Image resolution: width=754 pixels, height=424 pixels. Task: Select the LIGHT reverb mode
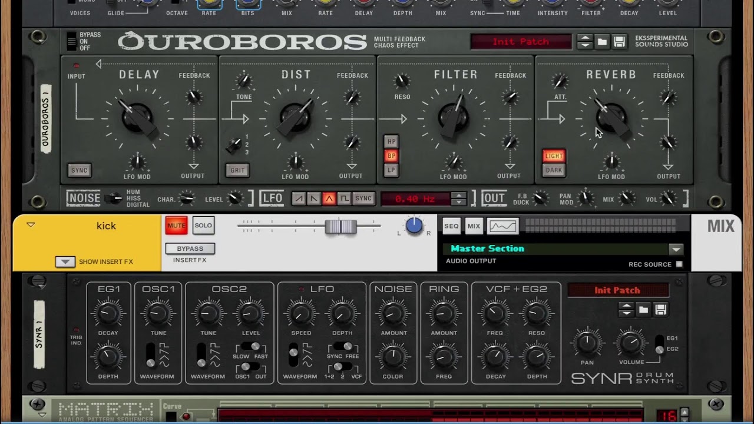tap(554, 155)
